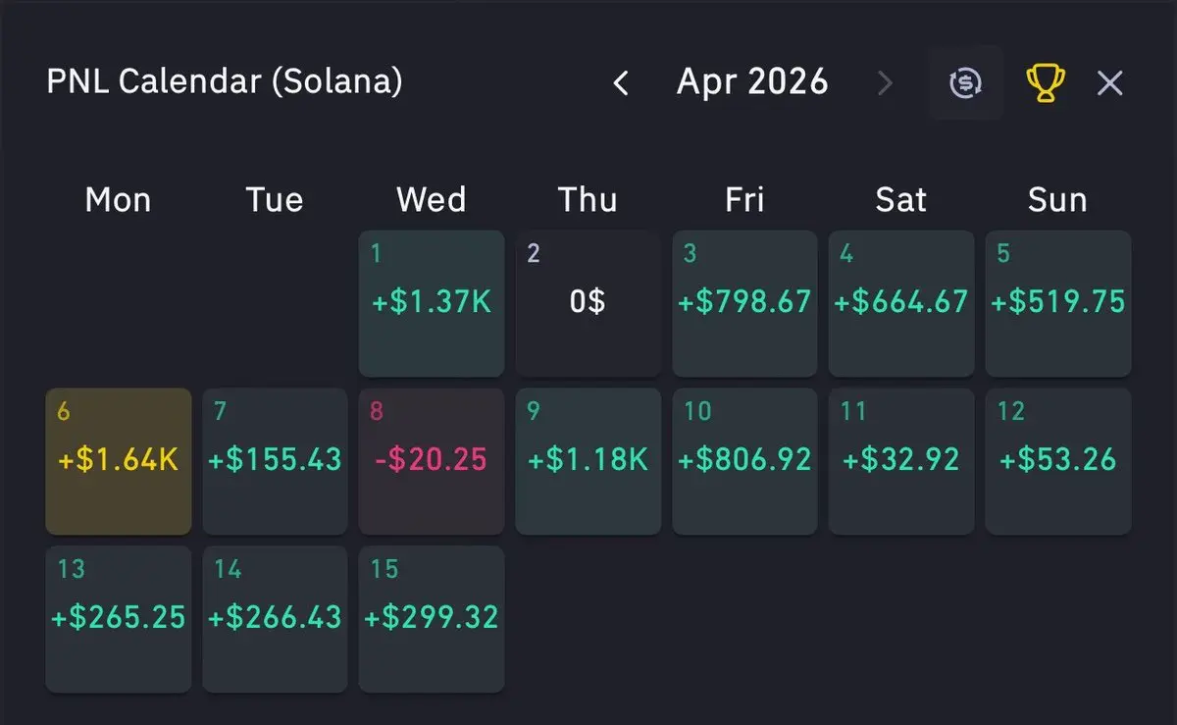The height and width of the screenshot is (725, 1177).
Task: Select April 15 showing +$299.32
Action: 432,619
